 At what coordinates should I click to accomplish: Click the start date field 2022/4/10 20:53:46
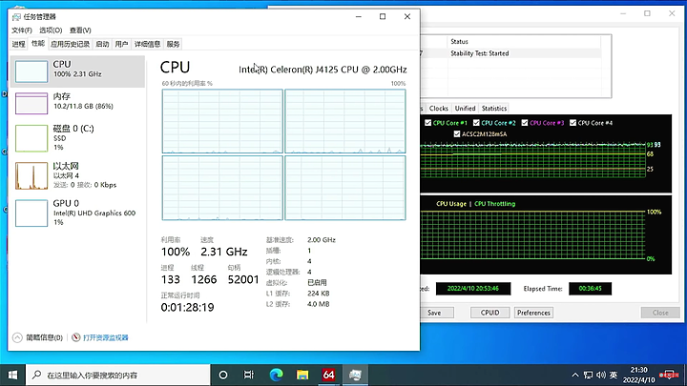tap(473, 289)
